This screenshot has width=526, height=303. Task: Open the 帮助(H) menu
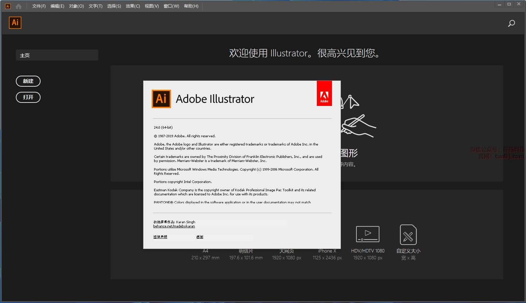click(x=191, y=6)
